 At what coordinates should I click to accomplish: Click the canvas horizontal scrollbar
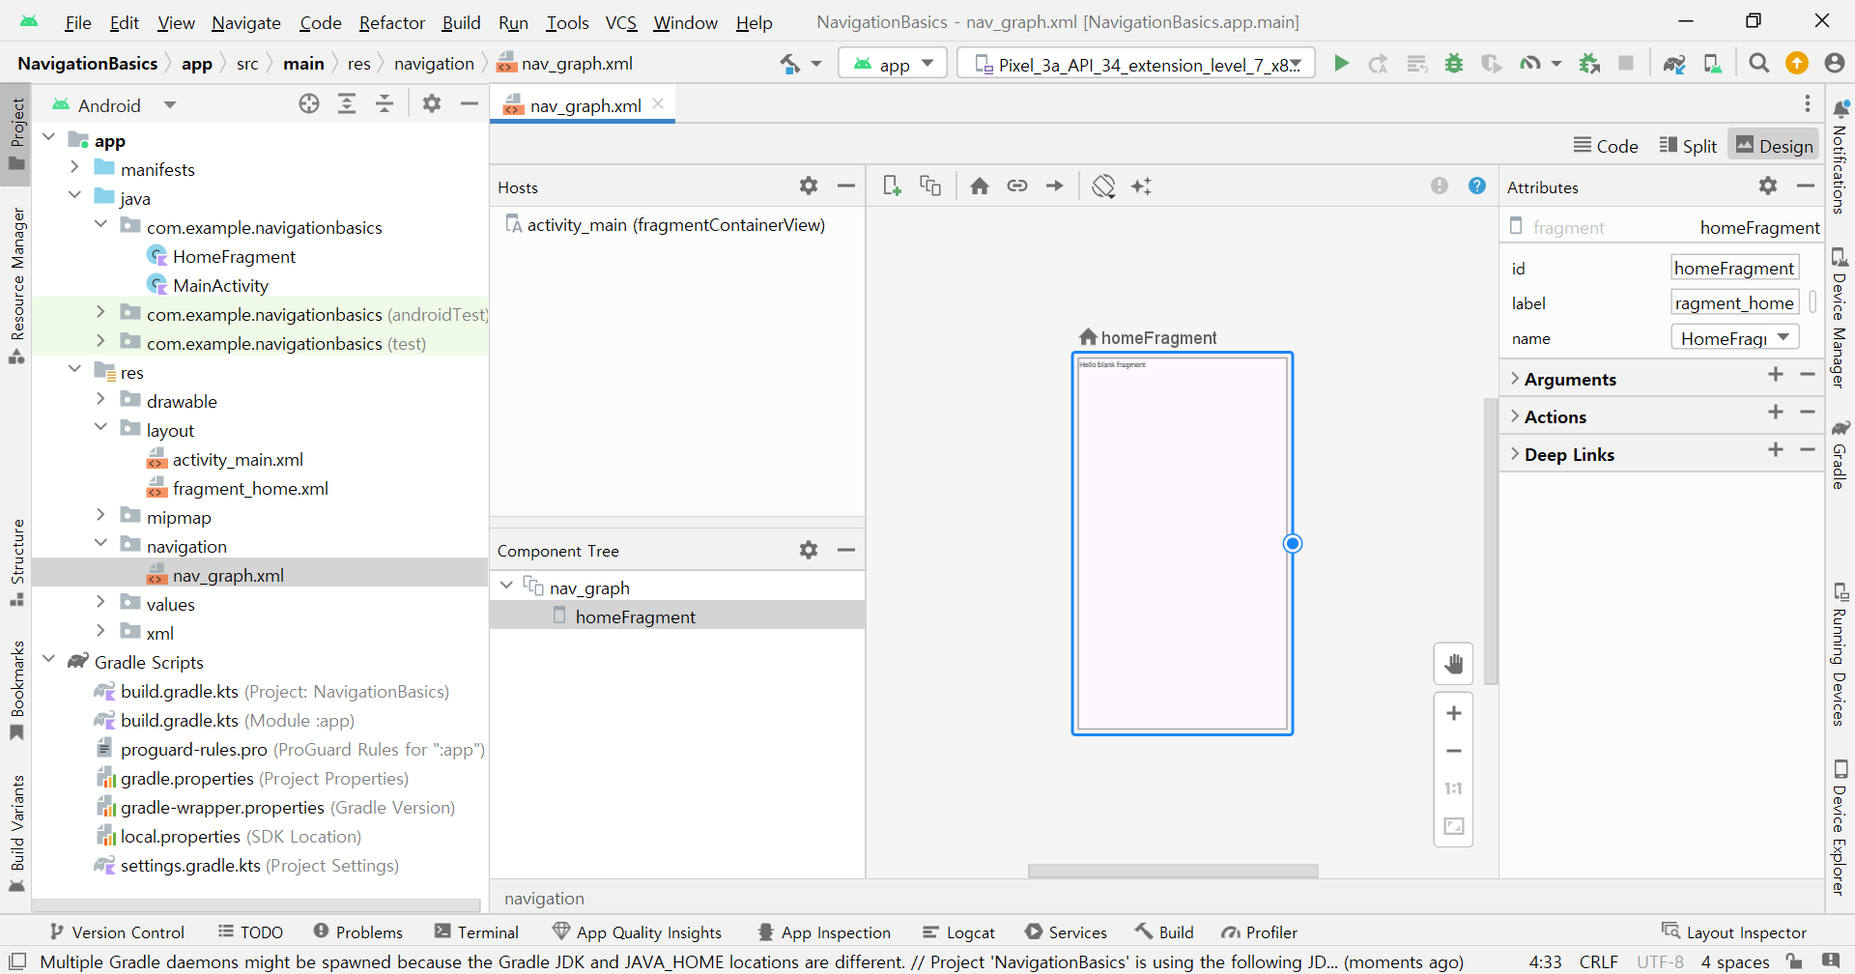coord(1173,871)
